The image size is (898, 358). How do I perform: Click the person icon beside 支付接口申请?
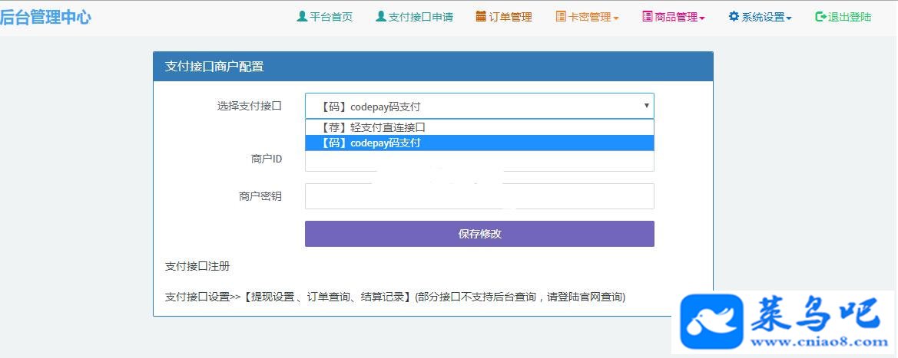[x=381, y=17]
